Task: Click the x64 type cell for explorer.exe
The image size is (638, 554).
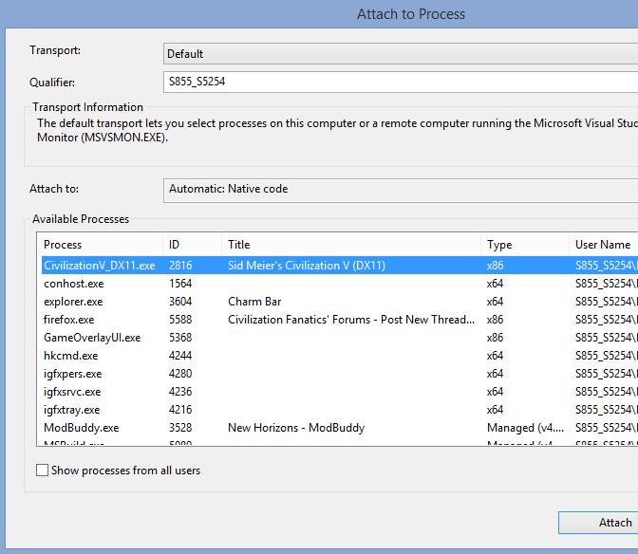Action: [495, 302]
